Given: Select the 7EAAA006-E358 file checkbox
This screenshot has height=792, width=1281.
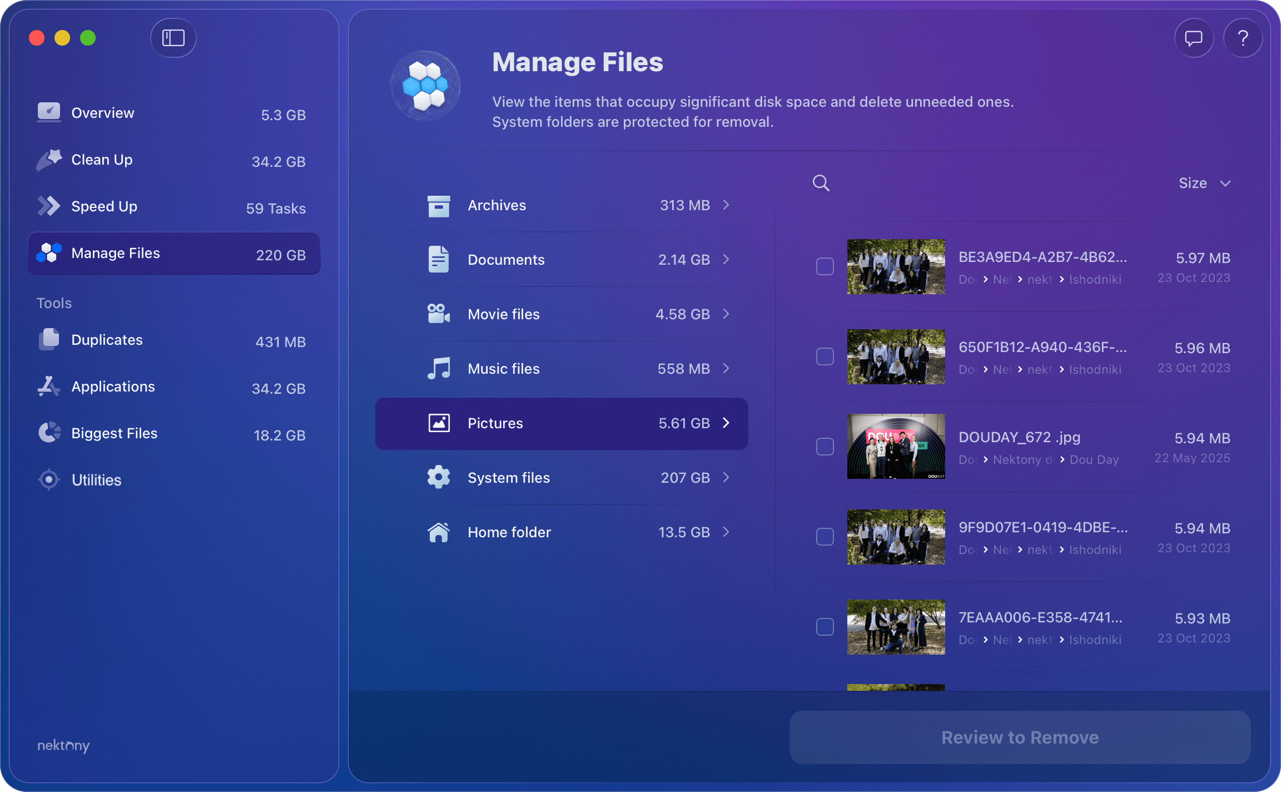Looking at the screenshot, I should [x=825, y=627].
